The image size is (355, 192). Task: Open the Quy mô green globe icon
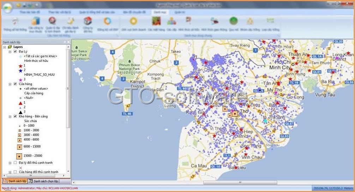(x=233, y=21)
